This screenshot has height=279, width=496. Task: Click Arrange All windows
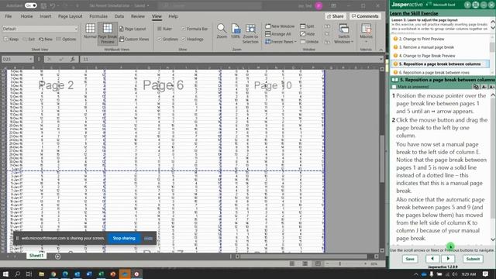[278, 34]
